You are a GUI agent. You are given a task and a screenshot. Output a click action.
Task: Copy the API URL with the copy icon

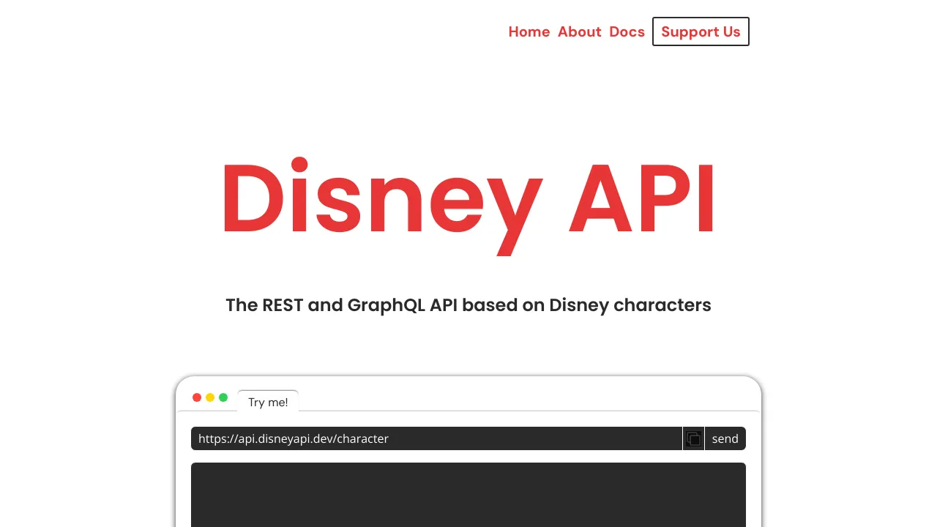pos(693,438)
